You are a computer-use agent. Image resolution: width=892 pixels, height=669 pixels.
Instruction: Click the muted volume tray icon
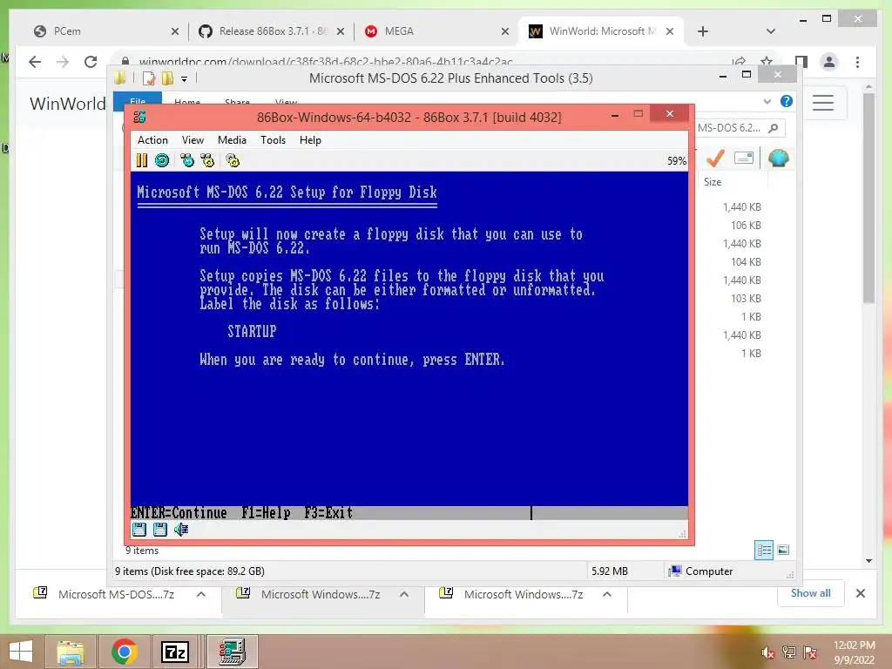[767, 652]
